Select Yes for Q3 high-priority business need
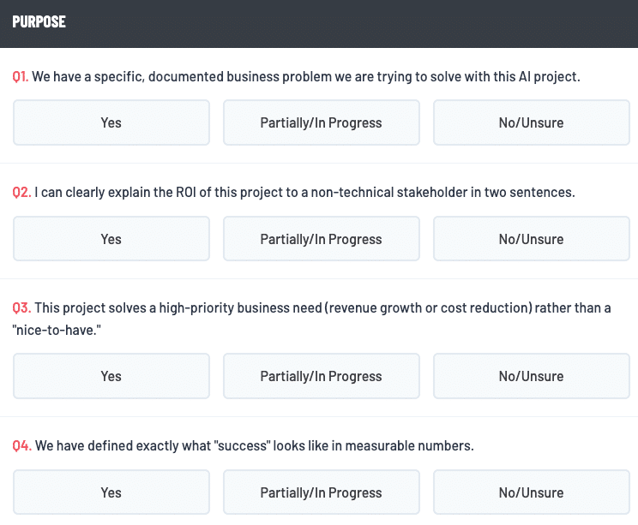This screenshot has width=638, height=525. (111, 376)
